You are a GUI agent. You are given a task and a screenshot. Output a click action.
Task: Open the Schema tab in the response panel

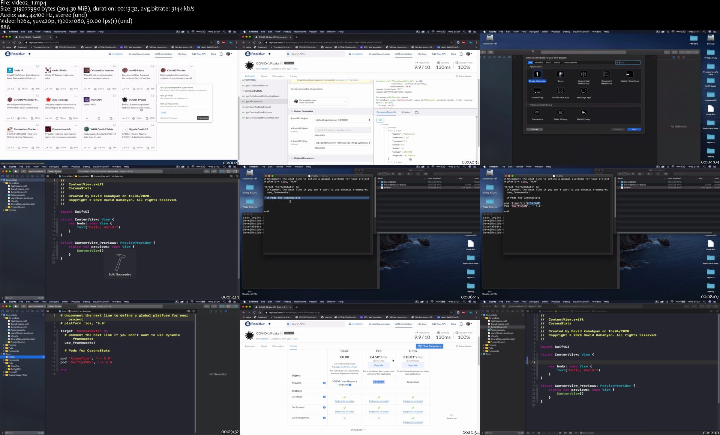[x=405, y=112]
